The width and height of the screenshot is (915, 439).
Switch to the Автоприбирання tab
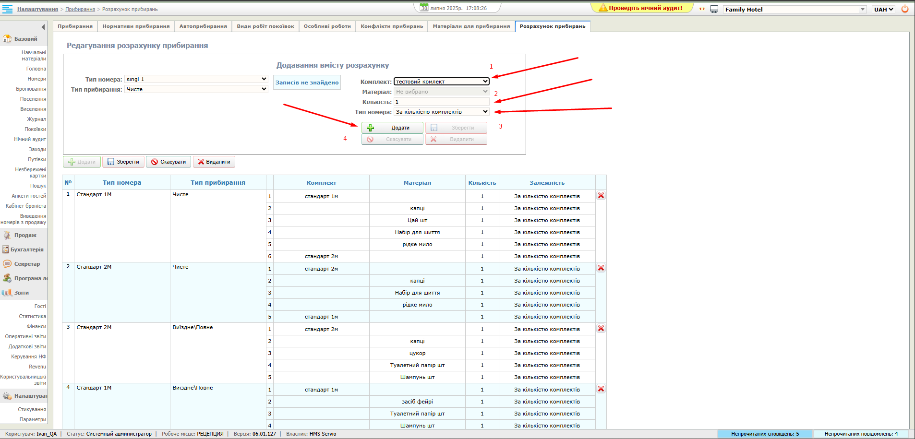(203, 26)
